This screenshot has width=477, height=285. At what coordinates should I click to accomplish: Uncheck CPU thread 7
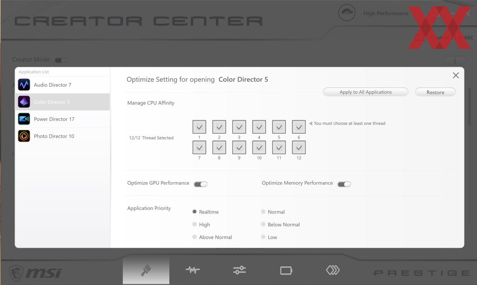tap(199, 147)
